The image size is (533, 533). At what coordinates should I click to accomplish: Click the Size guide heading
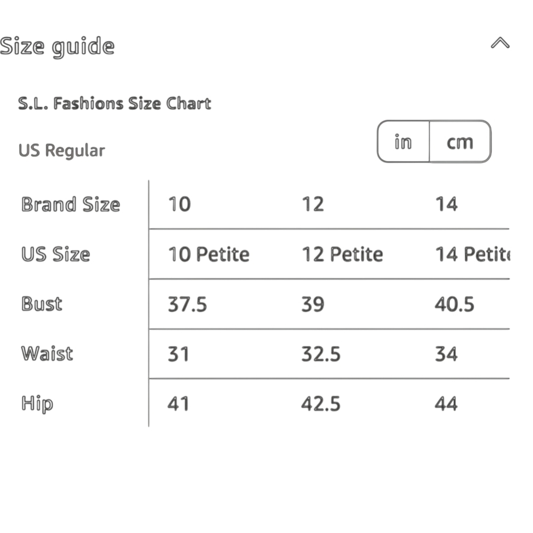(x=57, y=46)
